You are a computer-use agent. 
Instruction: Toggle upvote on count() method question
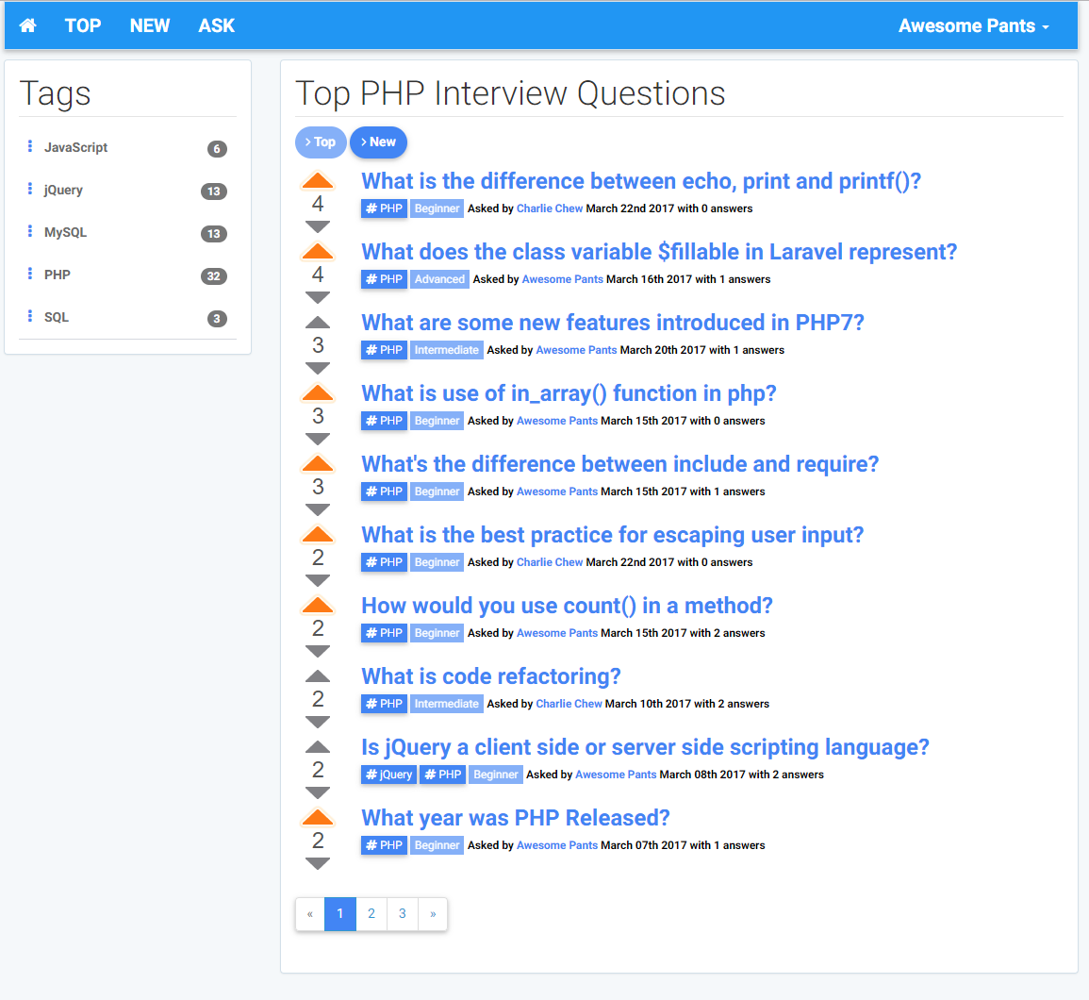click(x=318, y=606)
